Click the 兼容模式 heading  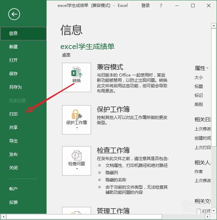pyautogui.click(x=110, y=67)
